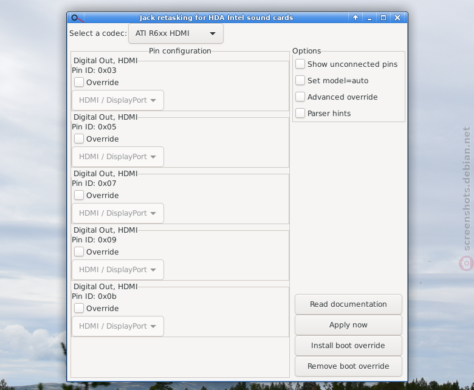The height and width of the screenshot is (390, 474).
Task: Minimize the Jack retasking window
Action: coord(369,18)
